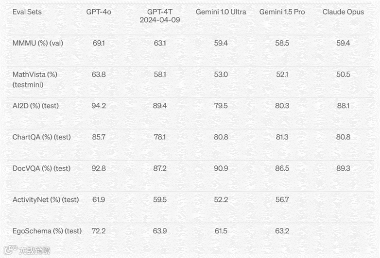Click GPT-4o's MMMU score 69.1
The width and height of the screenshot is (380, 258).
point(99,43)
